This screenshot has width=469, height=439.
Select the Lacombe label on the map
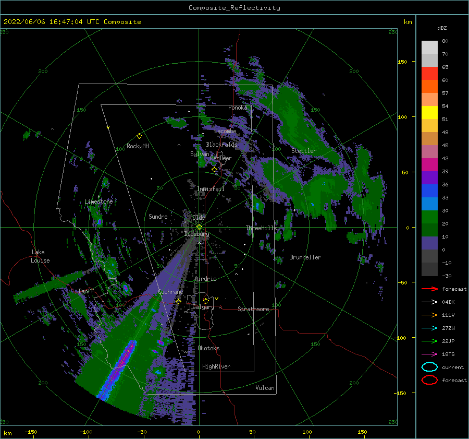coord(225,131)
